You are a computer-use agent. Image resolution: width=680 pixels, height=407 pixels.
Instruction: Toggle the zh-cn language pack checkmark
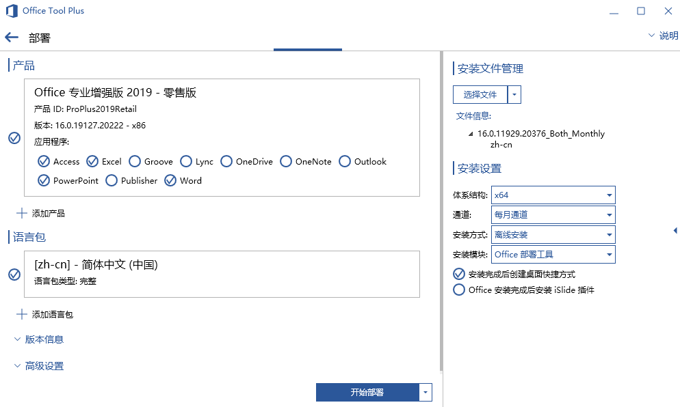coord(14,275)
